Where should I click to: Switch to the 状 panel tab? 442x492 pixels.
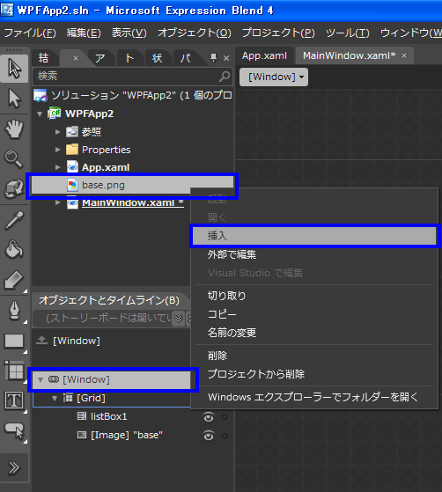(158, 58)
